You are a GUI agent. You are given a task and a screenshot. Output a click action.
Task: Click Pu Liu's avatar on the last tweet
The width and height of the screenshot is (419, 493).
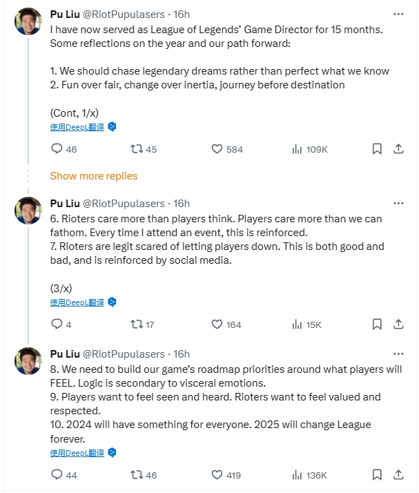(x=28, y=361)
